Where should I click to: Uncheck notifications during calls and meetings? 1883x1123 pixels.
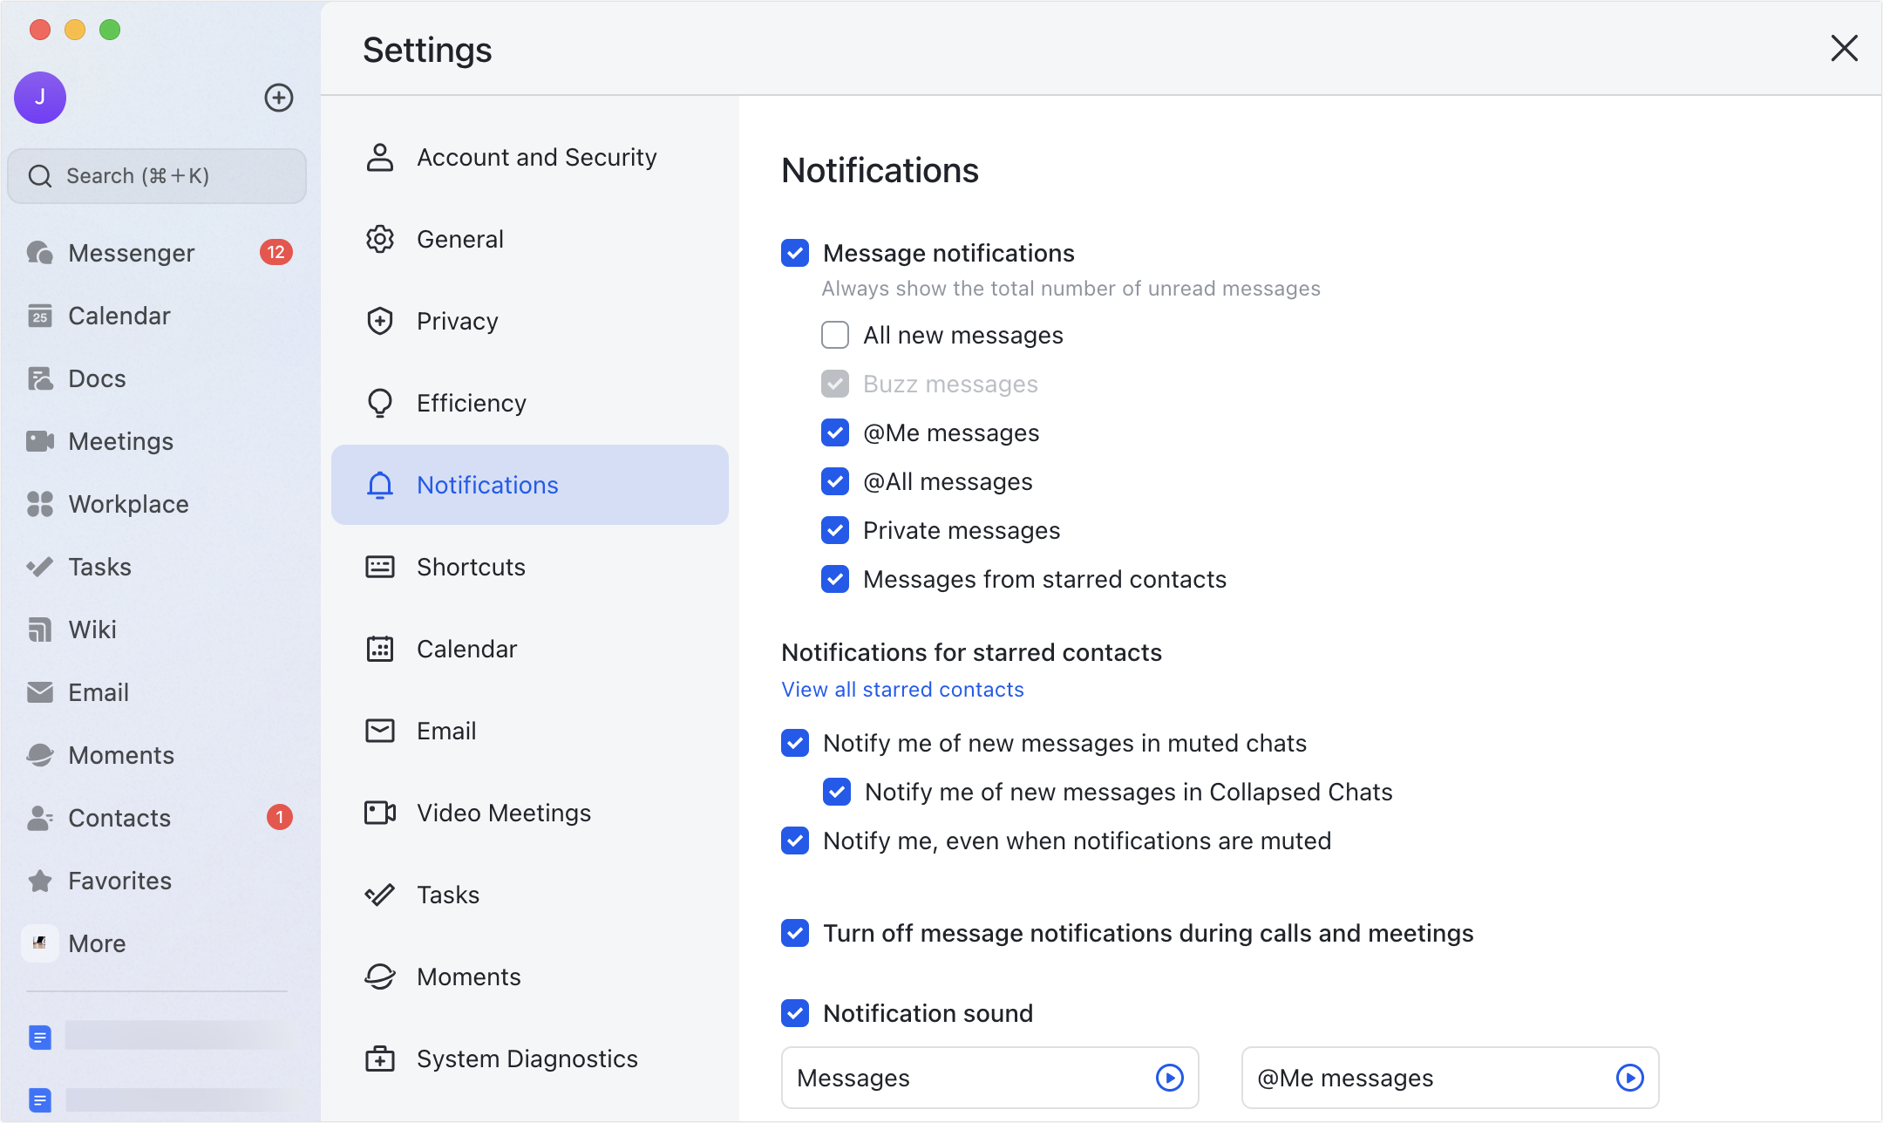coord(794,933)
